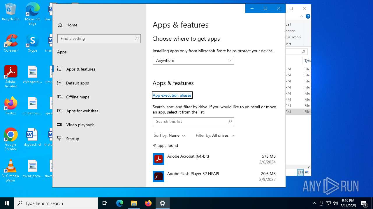Viewport: 373px width, 209px height.
Task: Click the Apps & features list icon
Action: click(59, 69)
